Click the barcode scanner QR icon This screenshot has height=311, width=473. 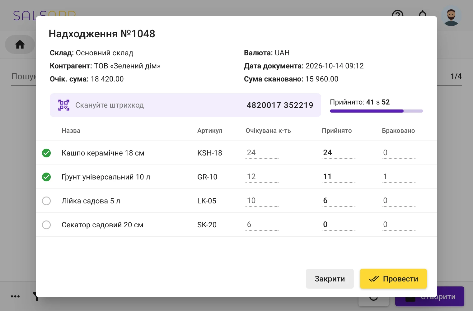pyautogui.click(x=64, y=105)
